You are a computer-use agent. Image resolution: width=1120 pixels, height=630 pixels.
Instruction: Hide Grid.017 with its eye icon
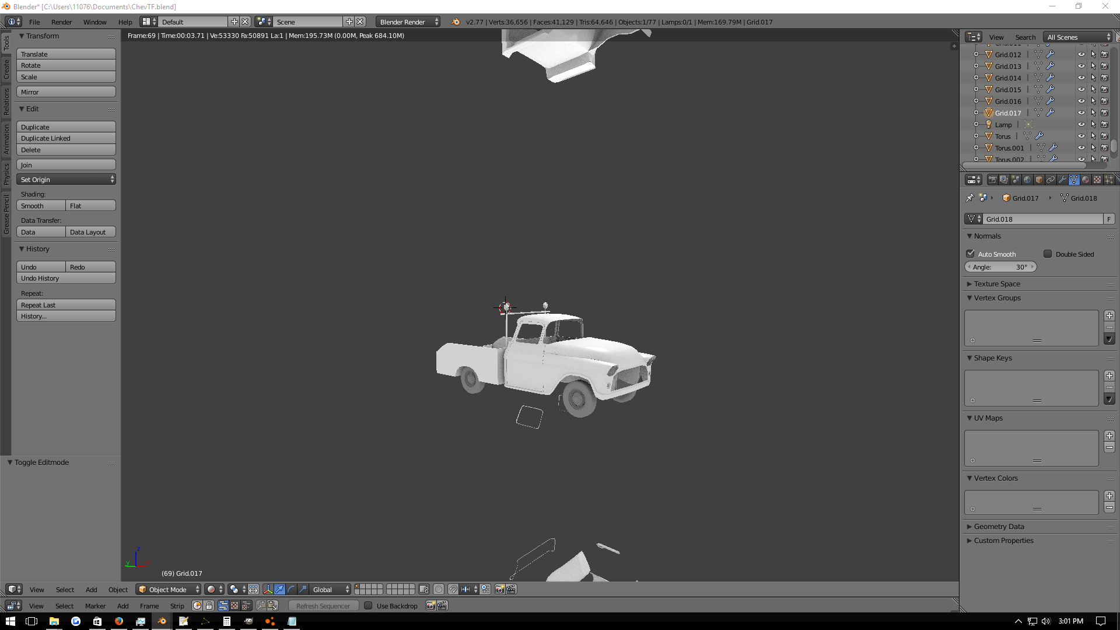[x=1081, y=113]
